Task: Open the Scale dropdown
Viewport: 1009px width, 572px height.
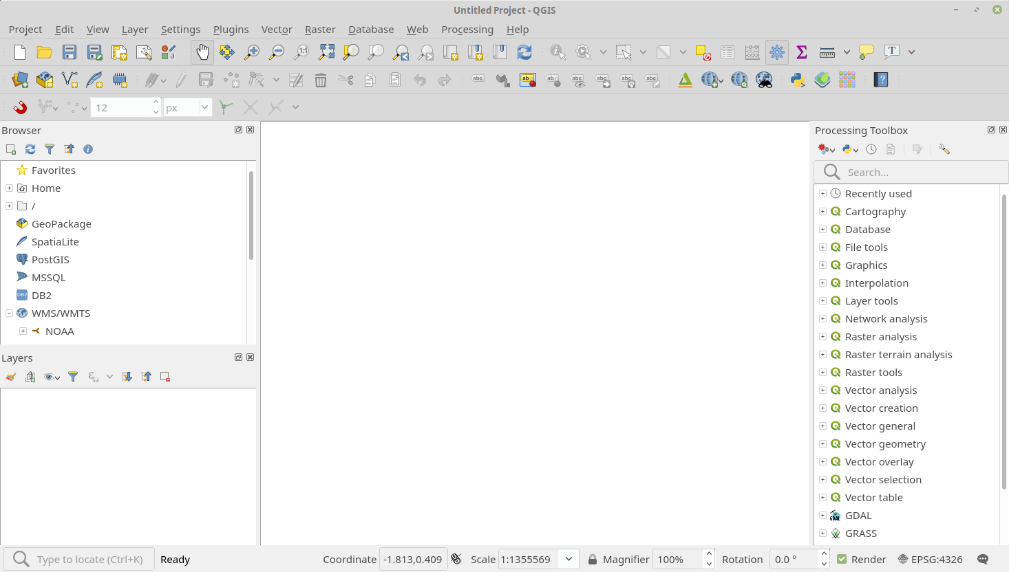Action: pyautogui.click(x=569, y=560)
